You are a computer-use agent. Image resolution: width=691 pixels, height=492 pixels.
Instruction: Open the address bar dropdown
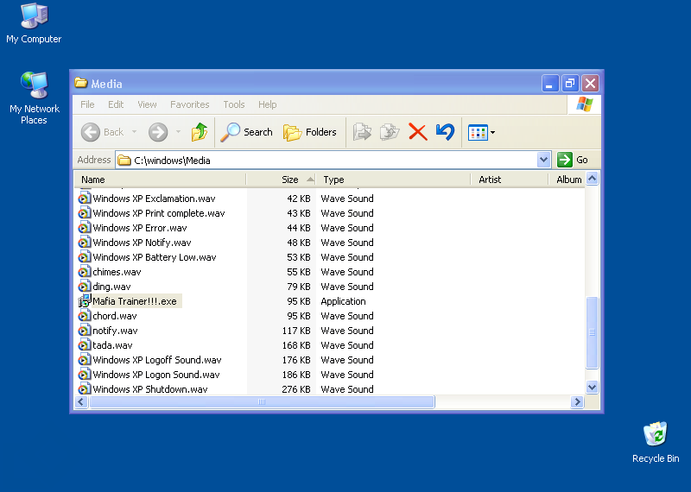544,160
